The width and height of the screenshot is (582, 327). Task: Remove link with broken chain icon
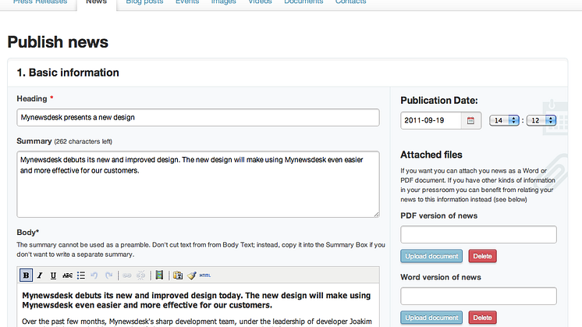pos(141,275)
